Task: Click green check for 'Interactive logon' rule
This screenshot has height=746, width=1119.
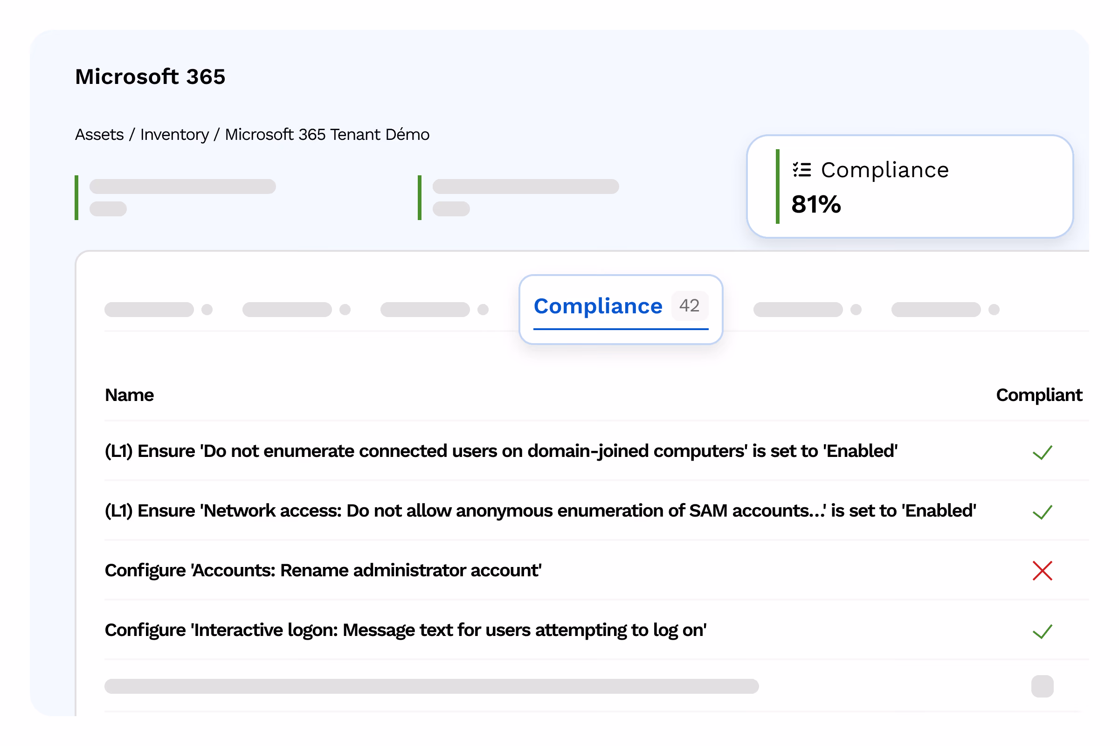Action: point(1043,632)
